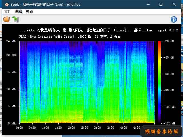Click the dB color scale bar
Viewport: 183px width, 137px height.
click(x=159, y=82)
